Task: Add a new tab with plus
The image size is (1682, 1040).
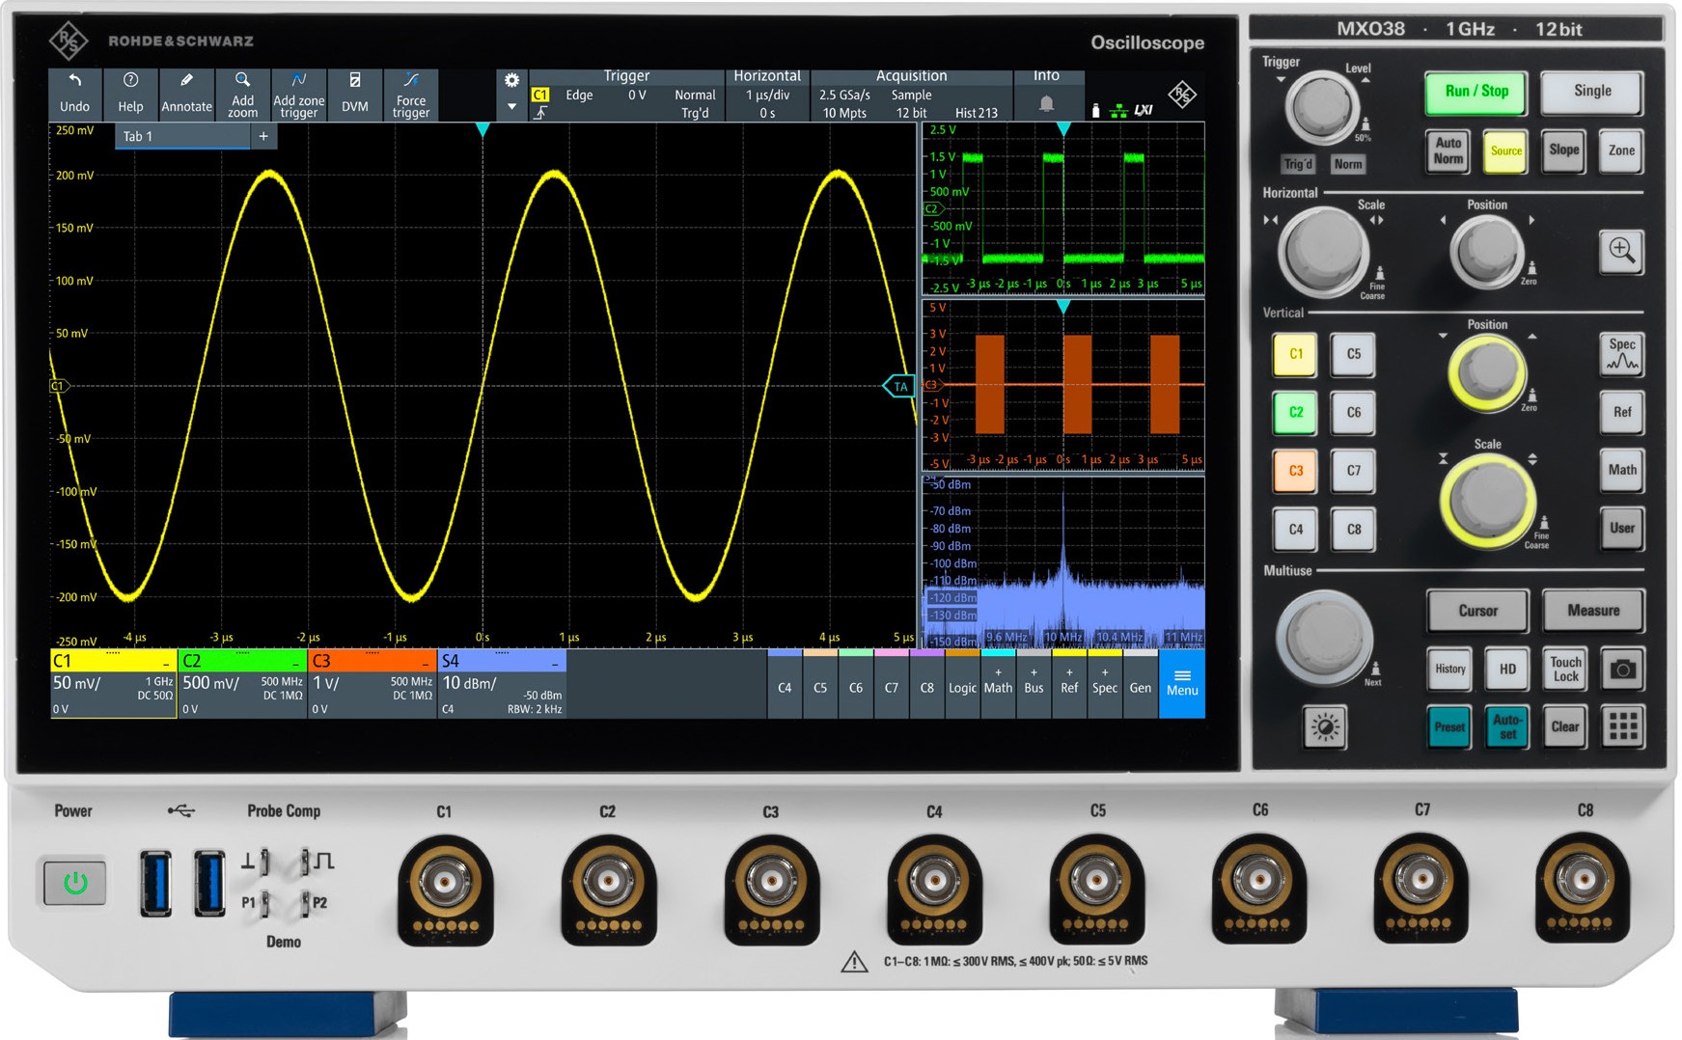Action: click(x=263, y=137)
